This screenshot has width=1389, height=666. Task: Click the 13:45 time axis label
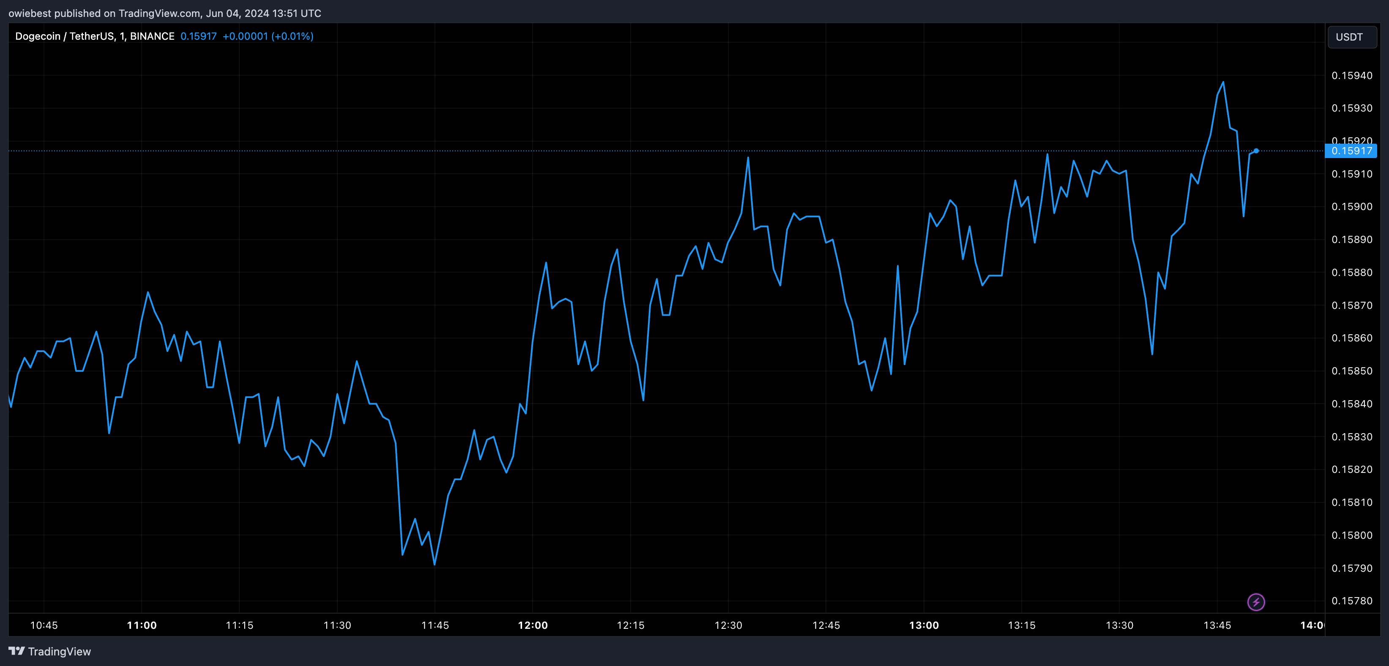click(x=1217, y=625)
